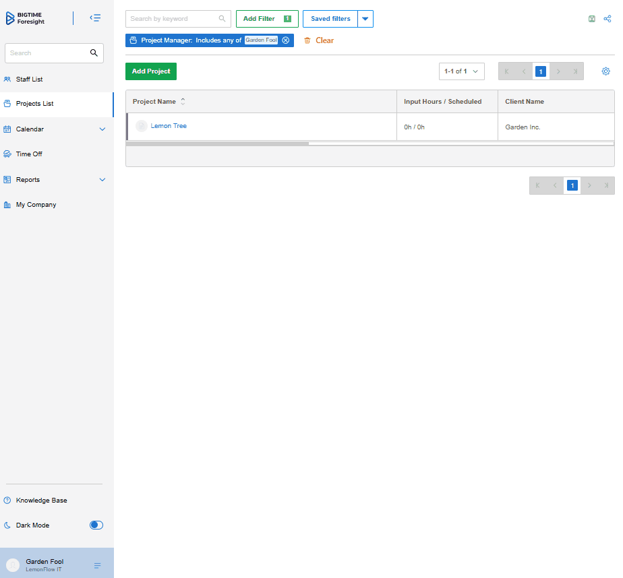
Task: Go to first page in bottom pagination
Action: pos(538,185)
